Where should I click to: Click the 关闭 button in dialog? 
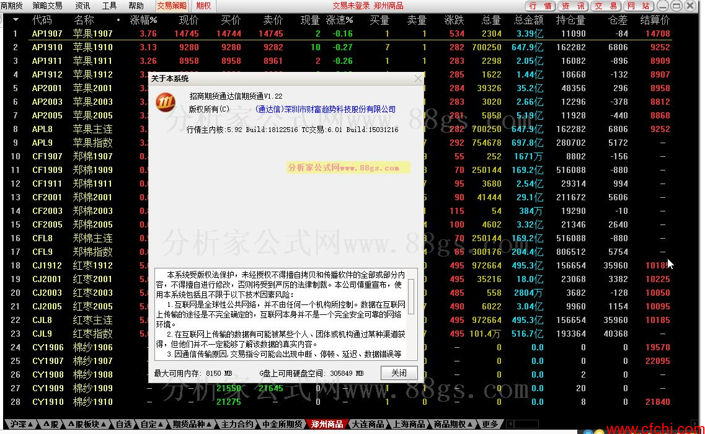[x=399, y=373]
